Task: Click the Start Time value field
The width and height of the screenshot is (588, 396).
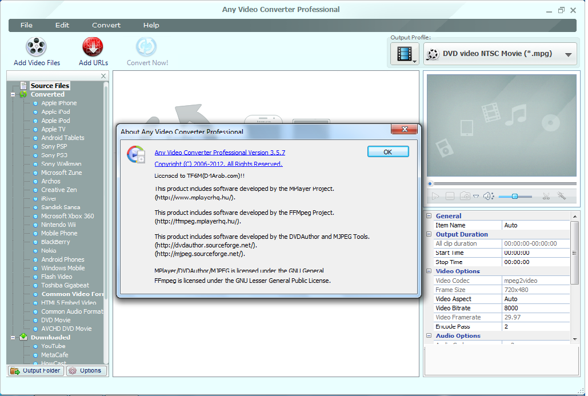Action: pos(536,253)
